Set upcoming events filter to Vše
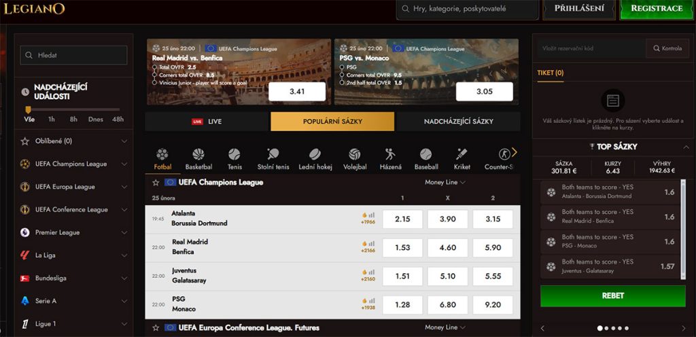Image resolution: width=696 pixels, height=337 pixels. point(29,120)
